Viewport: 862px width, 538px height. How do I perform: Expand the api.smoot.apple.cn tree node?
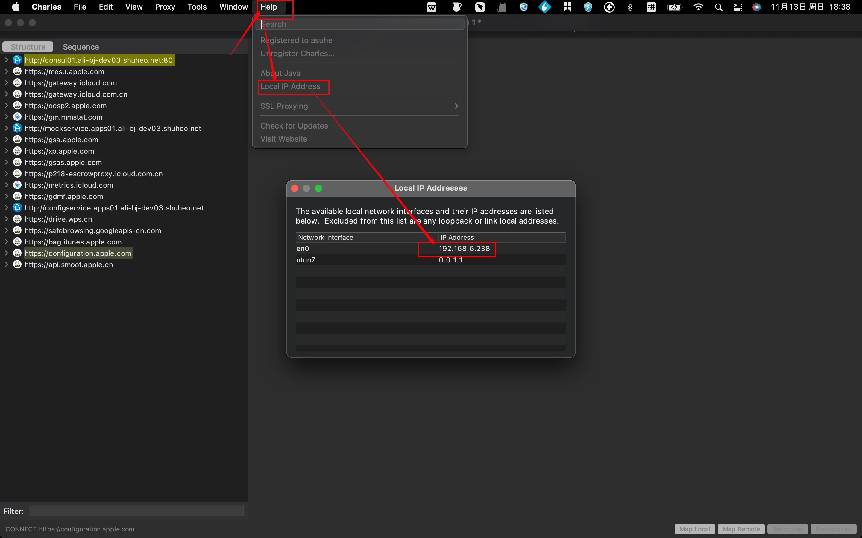pos(6,265)
